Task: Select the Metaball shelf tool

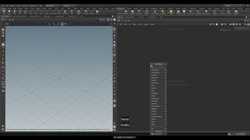Action: pos(86,12)
